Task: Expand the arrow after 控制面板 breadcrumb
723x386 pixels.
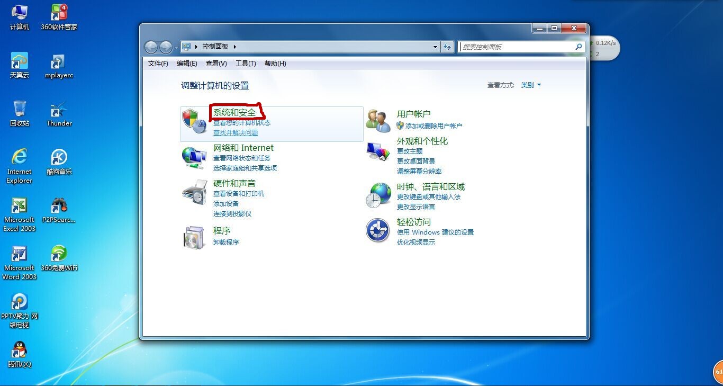Action: tap(235, 47)
